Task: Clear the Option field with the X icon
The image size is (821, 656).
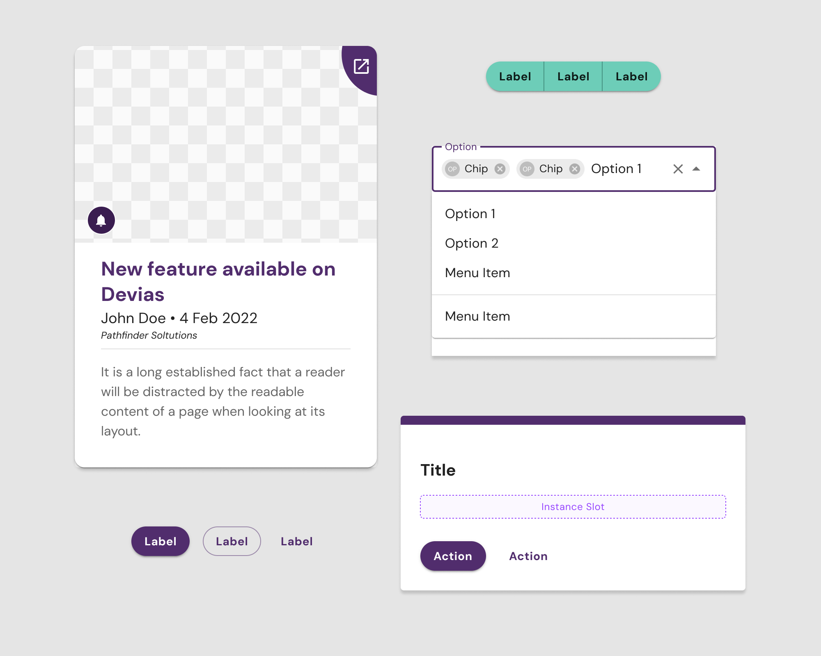Action: coord(678,169)
